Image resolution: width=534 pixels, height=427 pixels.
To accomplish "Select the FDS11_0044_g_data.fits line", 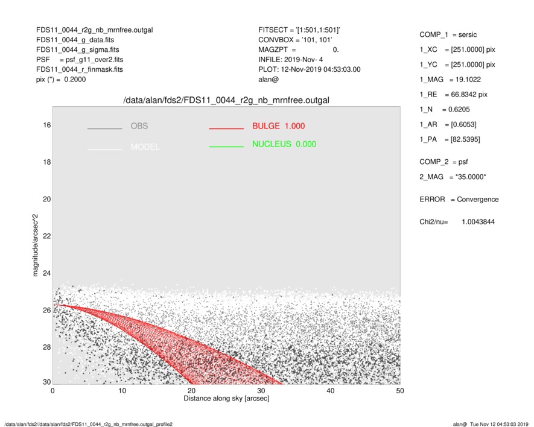I will [75, 40].
